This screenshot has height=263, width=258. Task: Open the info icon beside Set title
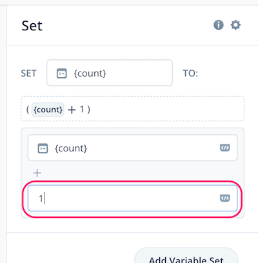click(x=219, y=25)
